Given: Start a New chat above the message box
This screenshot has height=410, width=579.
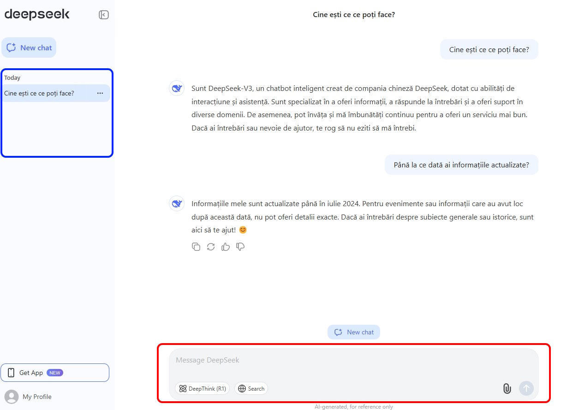Looking at the screenshot, I should [x=354, y=332].
